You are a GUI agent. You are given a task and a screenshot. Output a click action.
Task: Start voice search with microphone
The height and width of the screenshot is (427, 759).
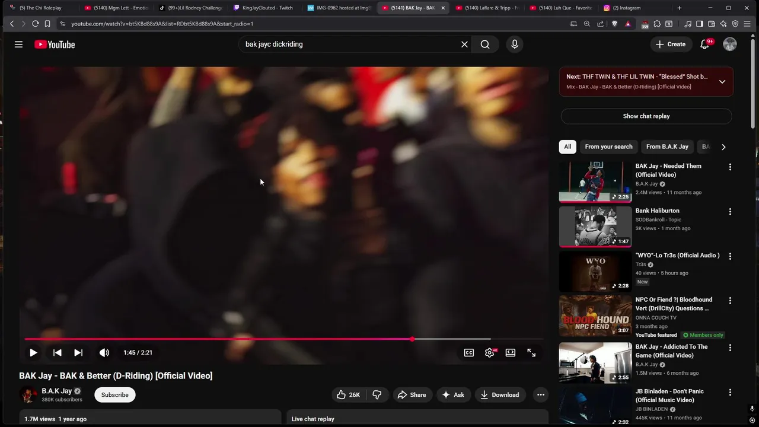[514, 44]
